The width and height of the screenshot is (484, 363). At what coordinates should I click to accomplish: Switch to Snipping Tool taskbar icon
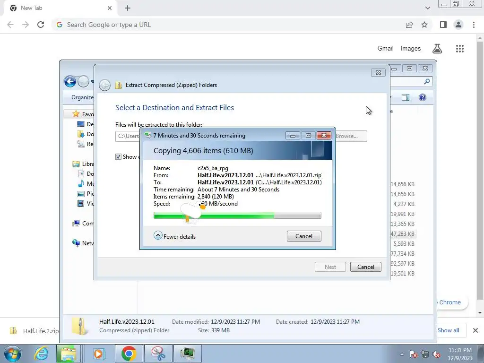[x=158, y=354]
